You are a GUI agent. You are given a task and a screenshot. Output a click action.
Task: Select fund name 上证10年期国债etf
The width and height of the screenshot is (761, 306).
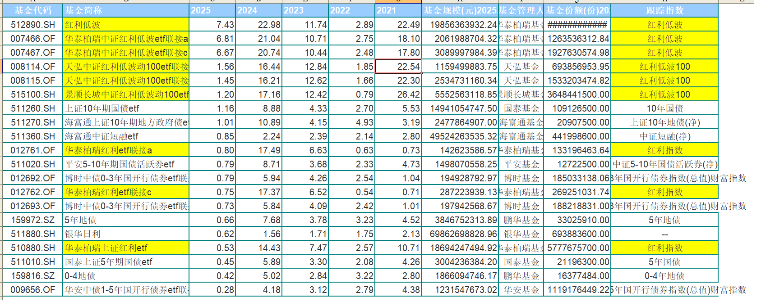click(x=126, y=108)
